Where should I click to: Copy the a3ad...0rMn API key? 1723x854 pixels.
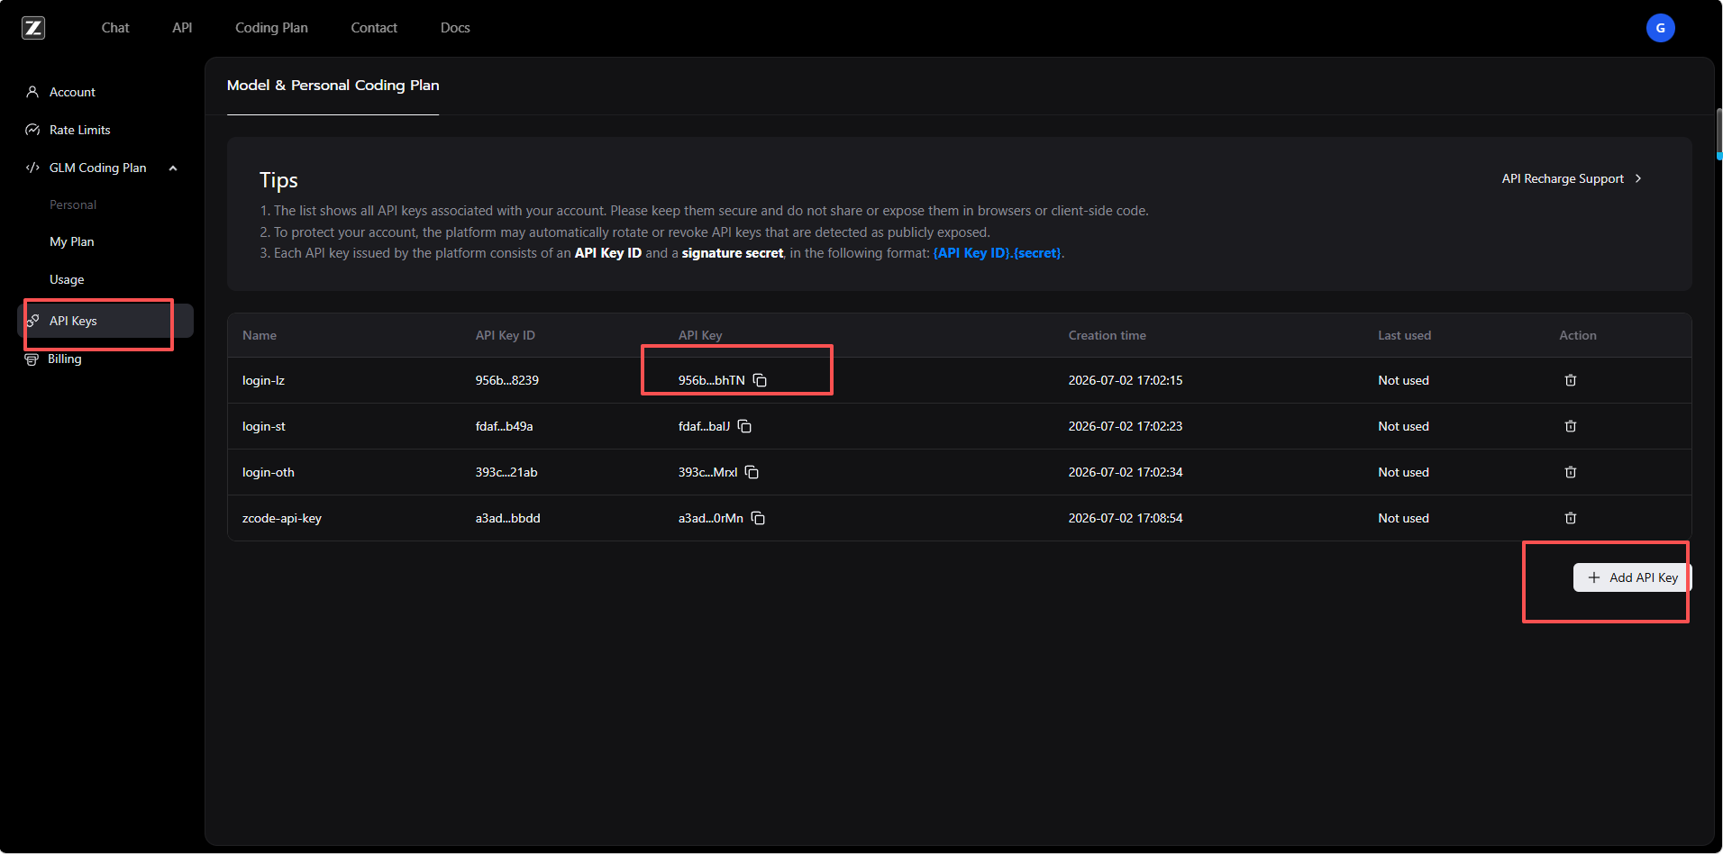[758, 518]
